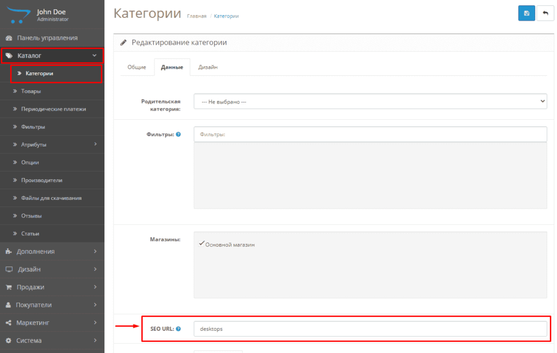Expand the Атрибуты submenu
The width and height of the screenshot is (557, 353).
(x=34, y=144)
